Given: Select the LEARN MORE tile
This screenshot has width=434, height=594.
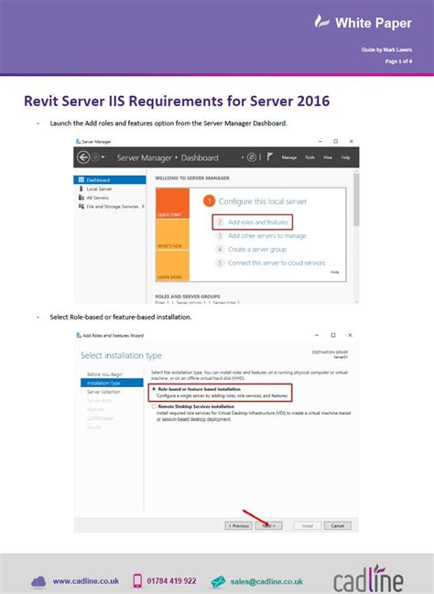Looking at the screenshot, I should click(172, 266).
